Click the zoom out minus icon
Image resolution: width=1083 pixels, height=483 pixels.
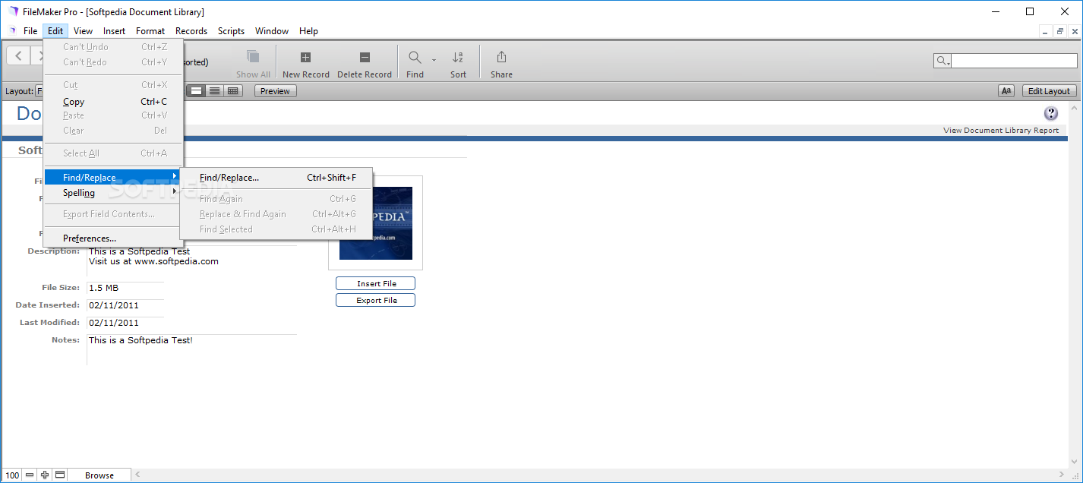point(30,475)
